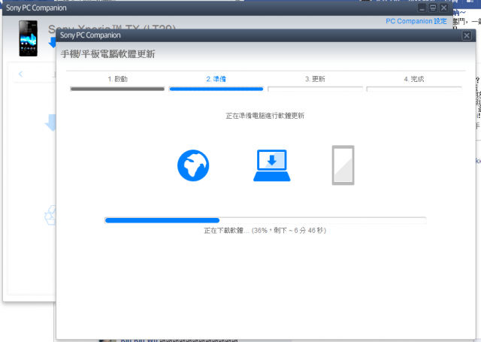Close the software update dialog

point(467,35)
